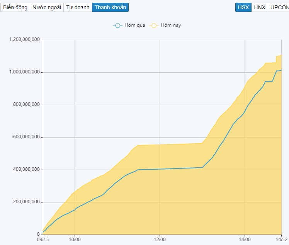Switch to the HNX exchange

(x=260, y=7)
